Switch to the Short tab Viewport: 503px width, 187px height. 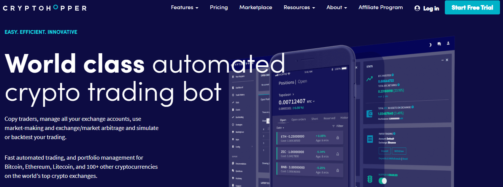pyautogui.click(x=314, y=119)
